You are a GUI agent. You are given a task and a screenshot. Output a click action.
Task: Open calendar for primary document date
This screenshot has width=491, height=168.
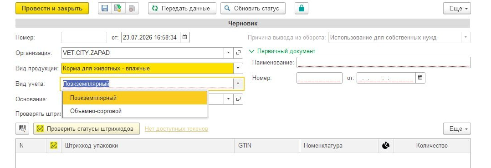(x=420, y=78)
